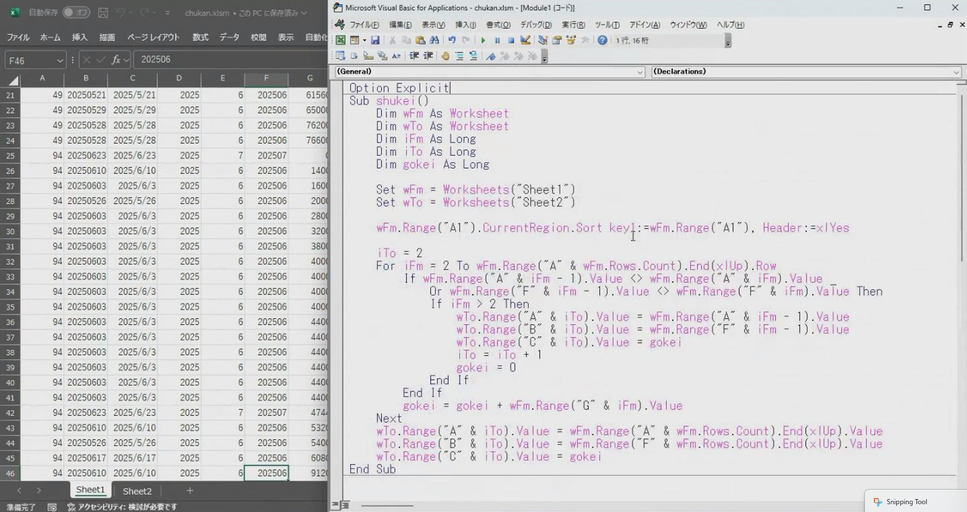967x512 pixels.
Task: Open the VBA ファイル(F) menu
Action: (364, 25)
